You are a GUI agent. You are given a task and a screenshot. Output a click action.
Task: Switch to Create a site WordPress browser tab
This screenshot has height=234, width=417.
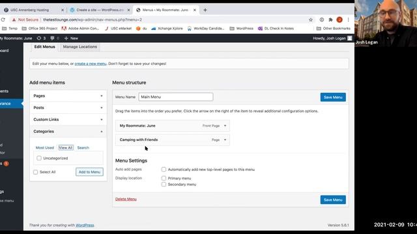click(100, 10)
